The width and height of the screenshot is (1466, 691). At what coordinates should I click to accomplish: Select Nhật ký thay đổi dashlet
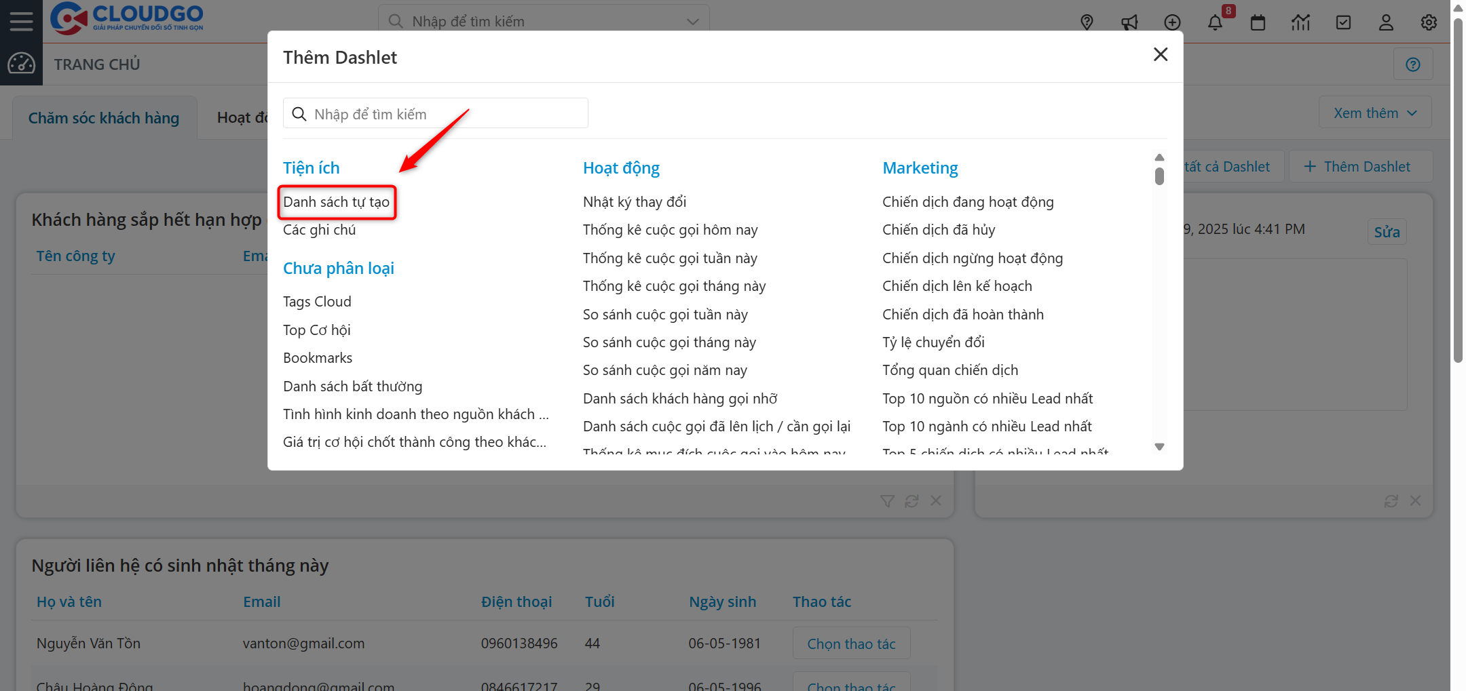634,202
